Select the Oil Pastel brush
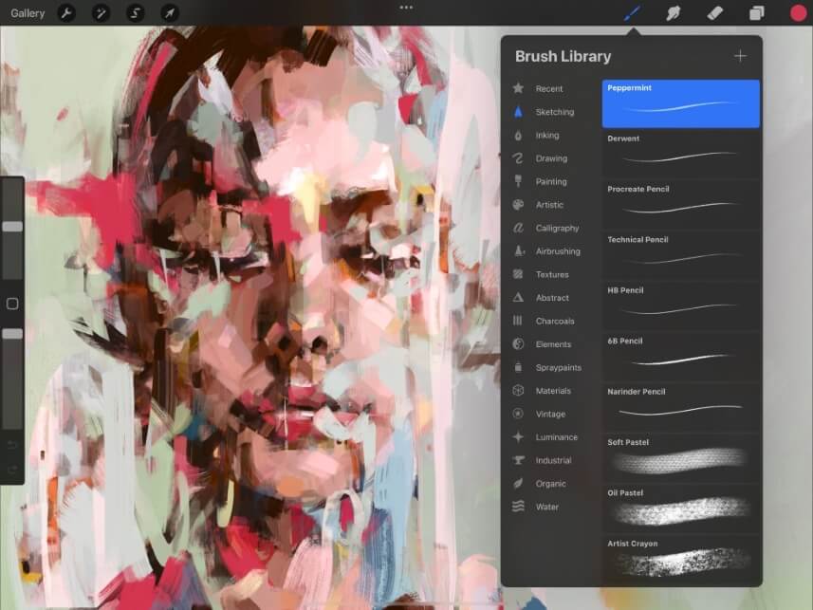This screenshot has width=813, height=610. 681,504
